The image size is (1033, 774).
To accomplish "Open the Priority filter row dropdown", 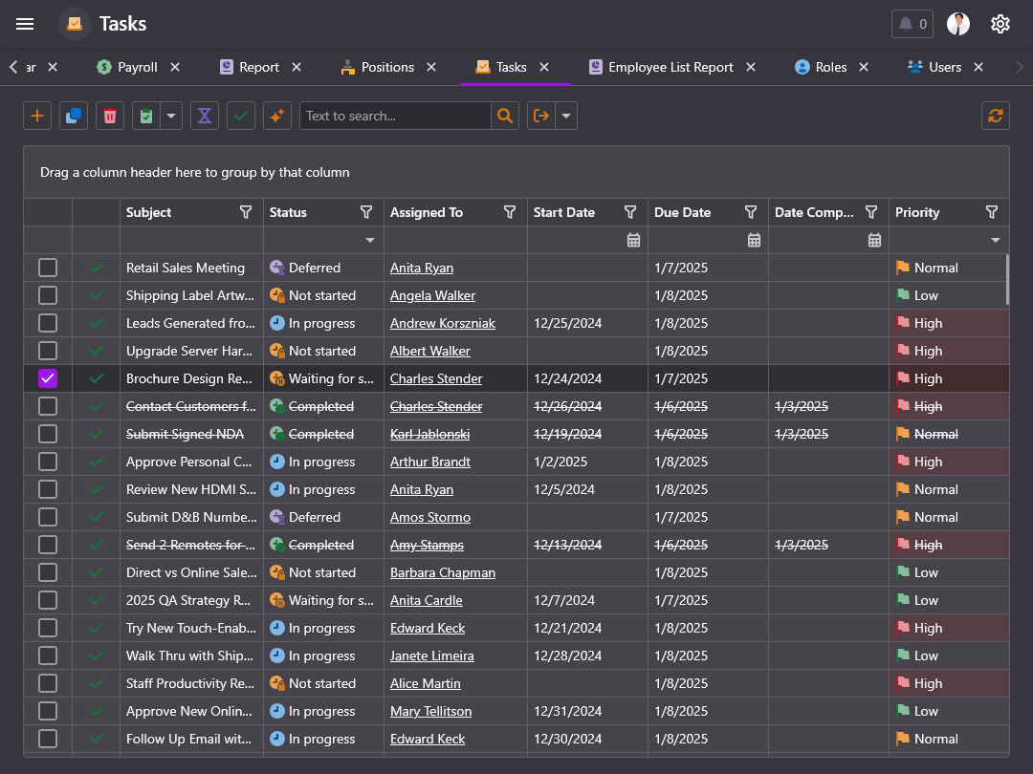I will click(x=996, y=240).
